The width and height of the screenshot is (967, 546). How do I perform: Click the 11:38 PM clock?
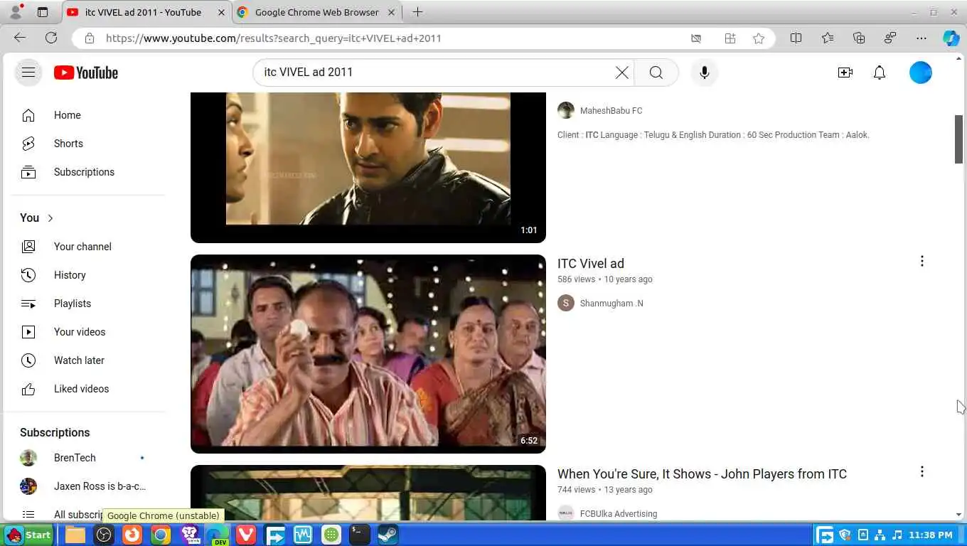(930, 535)
